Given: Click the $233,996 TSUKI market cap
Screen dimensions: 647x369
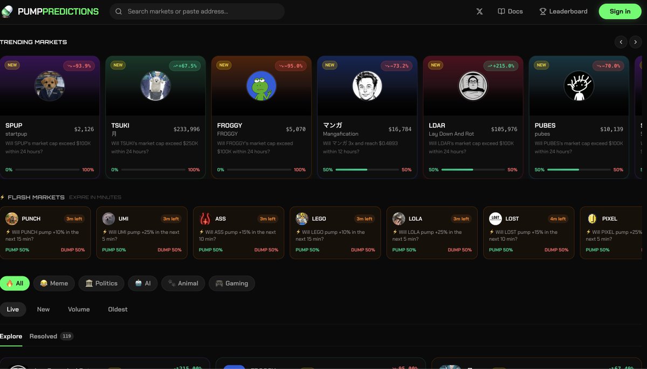Looking at the screenshot, I should (187, 129).
